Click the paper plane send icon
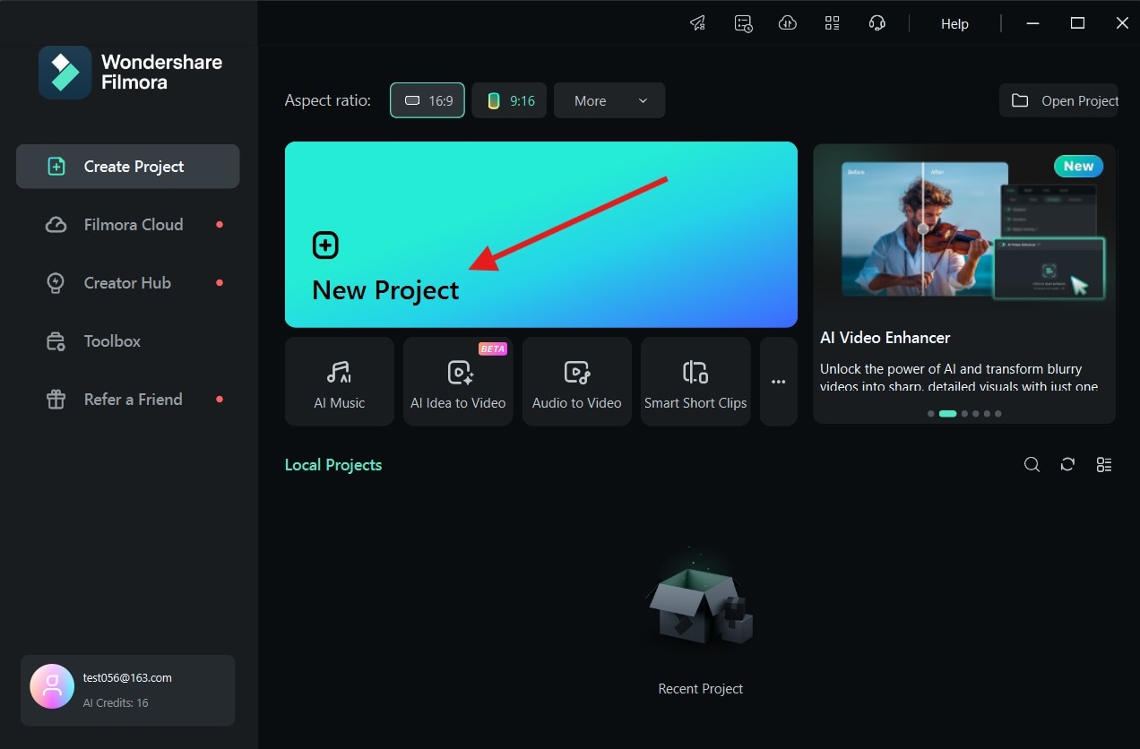This screenshot has height=749, width=1140. [x=698, y=23]
